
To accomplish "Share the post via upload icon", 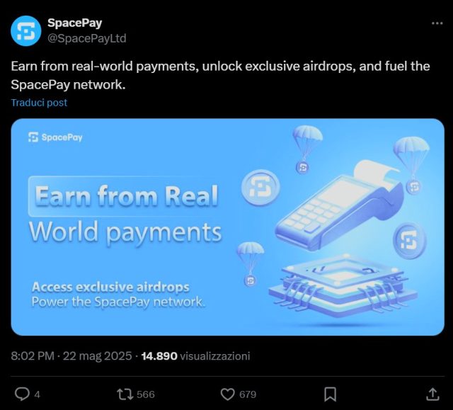I will (432, 394).
